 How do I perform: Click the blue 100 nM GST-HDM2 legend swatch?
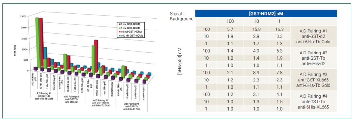coord(120,35)
